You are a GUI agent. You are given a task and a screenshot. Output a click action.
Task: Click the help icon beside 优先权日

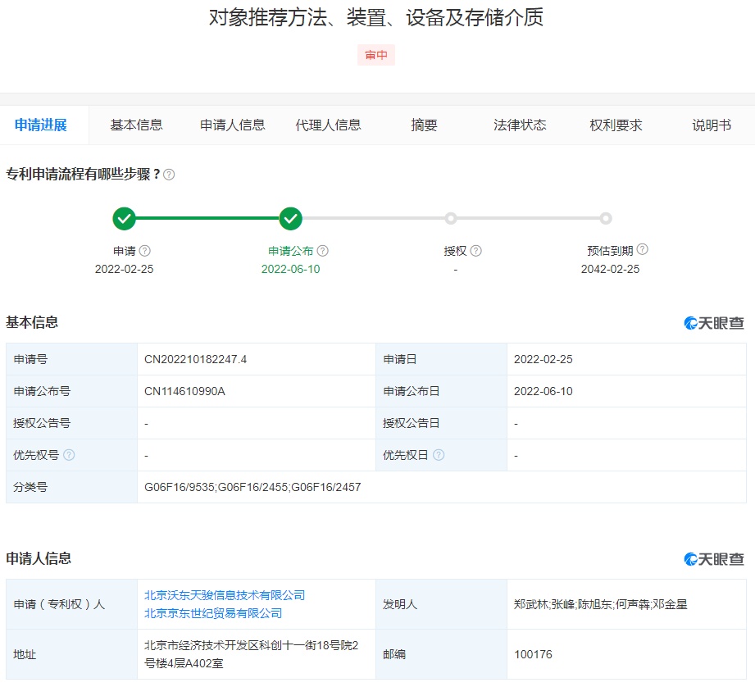point(439,455)
